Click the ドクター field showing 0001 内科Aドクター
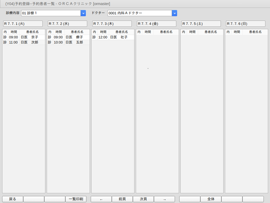This screenshot has width=270, height=203. click(140, 13)
